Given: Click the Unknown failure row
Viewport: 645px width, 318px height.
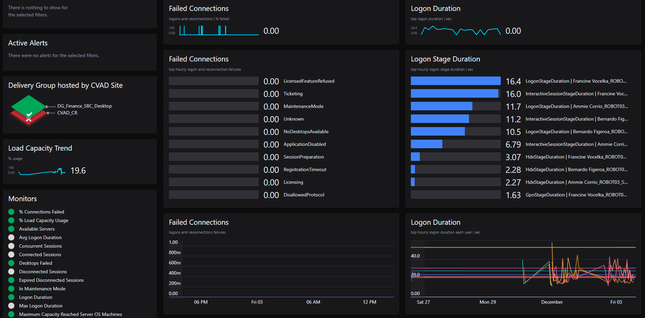Looking at the screenshot, I should (x=236, y=119).
